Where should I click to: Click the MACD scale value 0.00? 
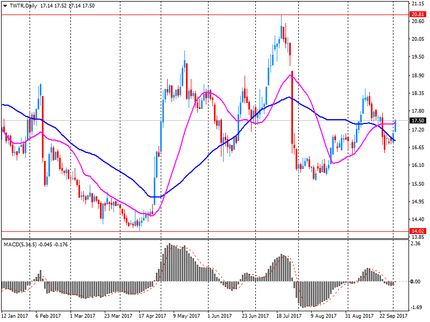point(415,281)
